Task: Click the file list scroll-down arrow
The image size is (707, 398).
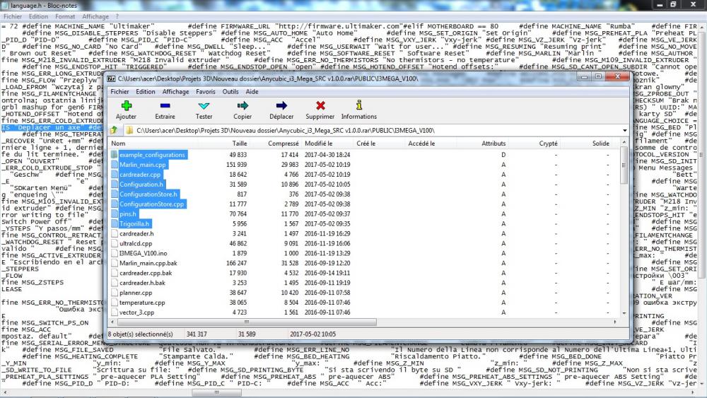Action: point(624,312)
